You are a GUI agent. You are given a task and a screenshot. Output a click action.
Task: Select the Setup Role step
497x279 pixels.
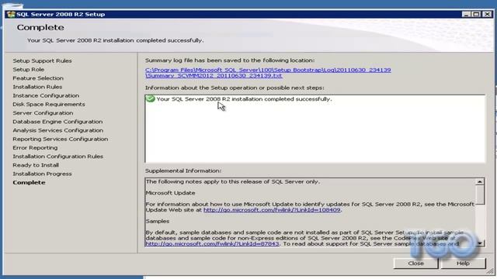[29, 69]
